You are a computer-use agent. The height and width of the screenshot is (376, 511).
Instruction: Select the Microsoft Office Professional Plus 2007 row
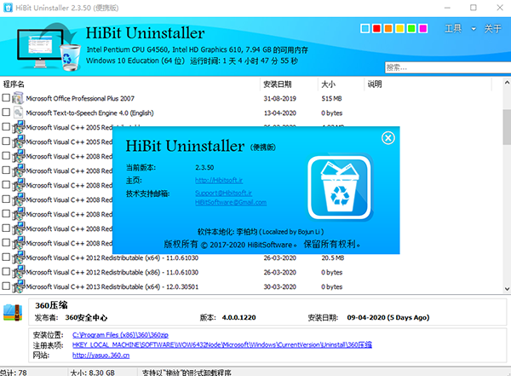coord(251,98)
